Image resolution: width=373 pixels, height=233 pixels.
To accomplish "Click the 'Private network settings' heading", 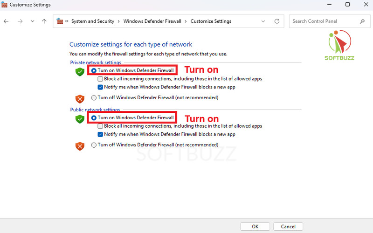I will coord(96,62).
